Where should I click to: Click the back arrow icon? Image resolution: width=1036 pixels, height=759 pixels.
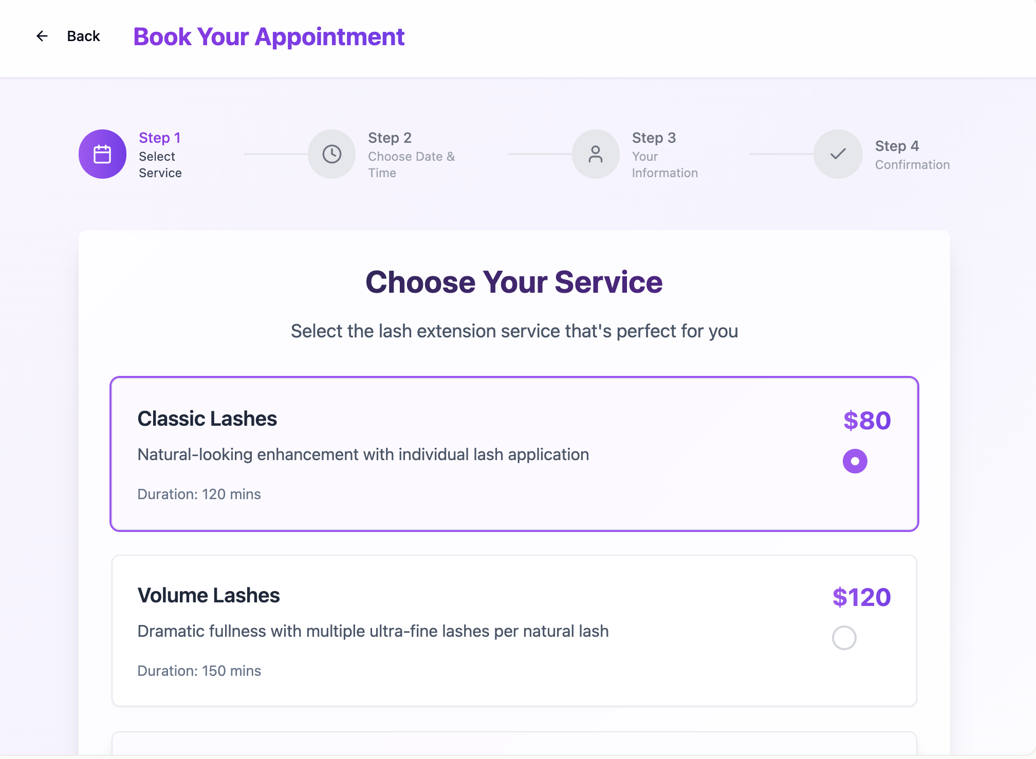point(42,36)
